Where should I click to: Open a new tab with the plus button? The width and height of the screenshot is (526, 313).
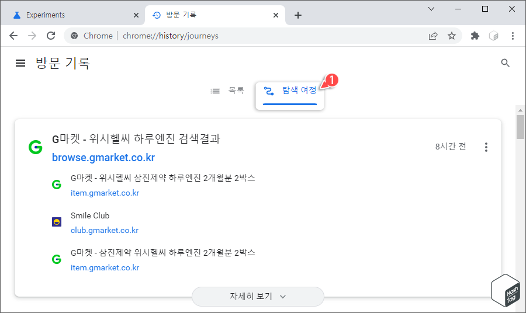tap(298, 15)
